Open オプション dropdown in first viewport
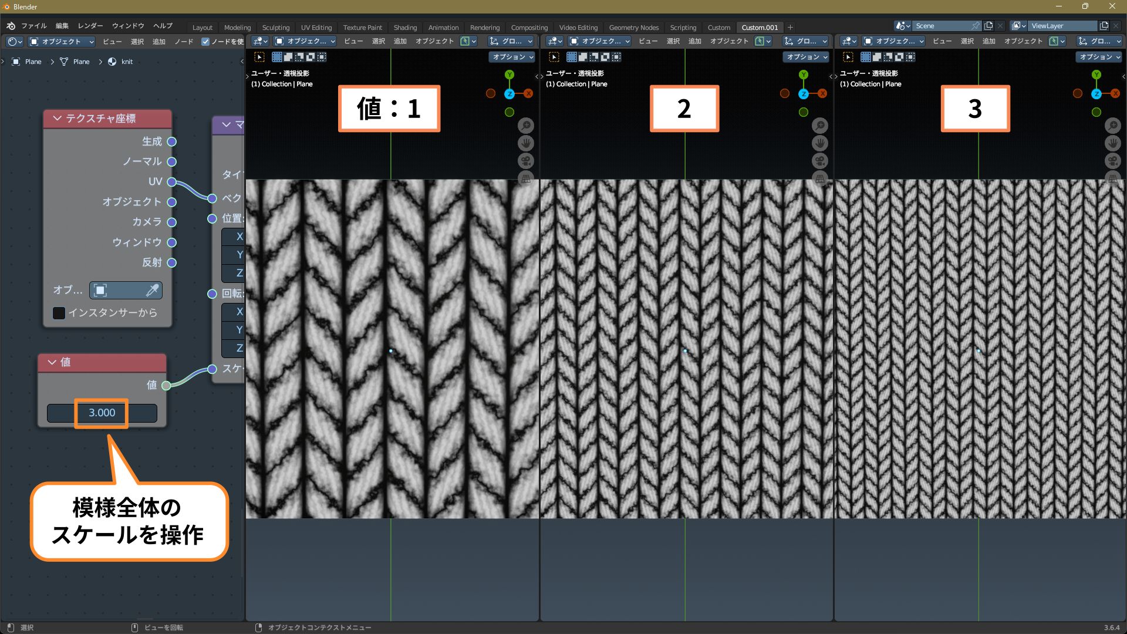 tap(512, 57)
